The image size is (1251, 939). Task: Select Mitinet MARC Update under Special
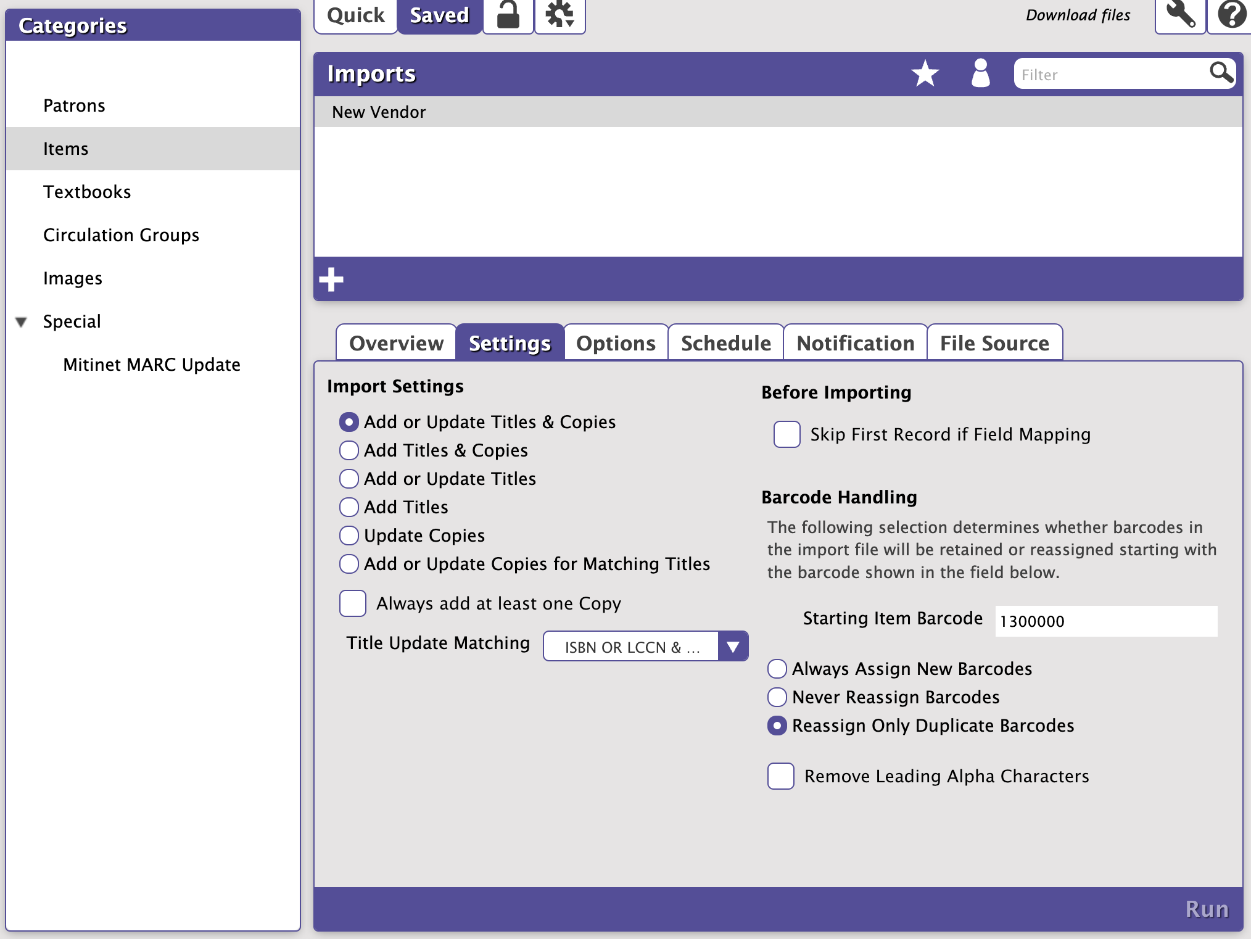pyautogui.click(x=152, y=365)
